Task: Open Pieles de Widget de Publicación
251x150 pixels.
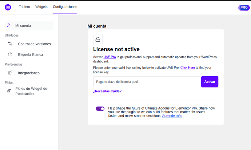Action: coord(29,91)
